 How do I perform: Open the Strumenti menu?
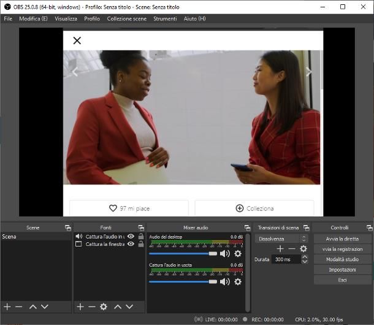pyautogui.click(x=165, y=18)
